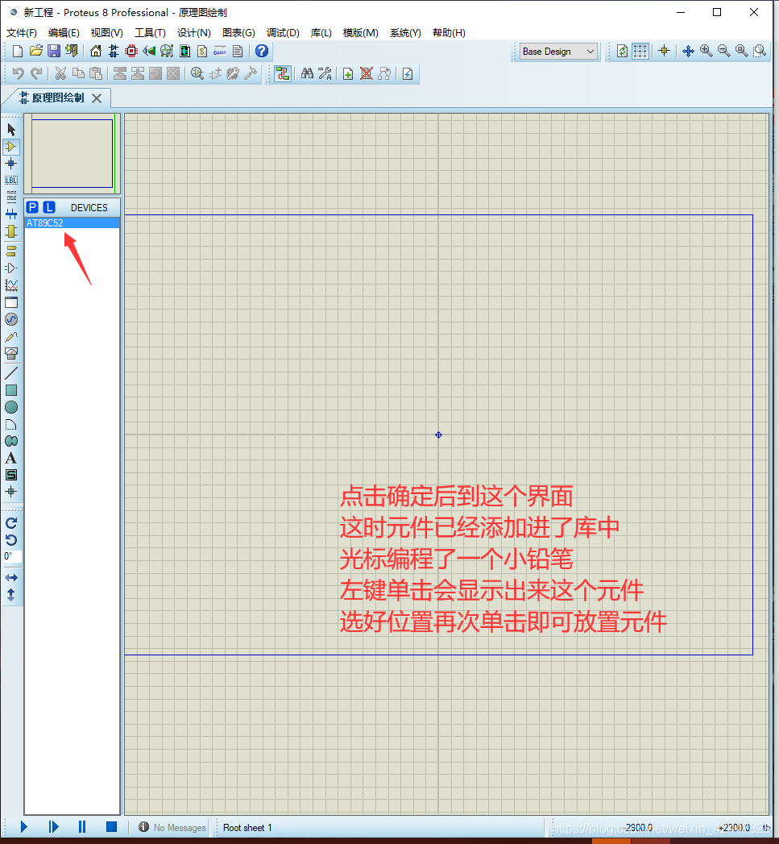Open the 模版(M) menu
Image resolution: width=779 pixels, height=844 pixels.
(361, 33)
